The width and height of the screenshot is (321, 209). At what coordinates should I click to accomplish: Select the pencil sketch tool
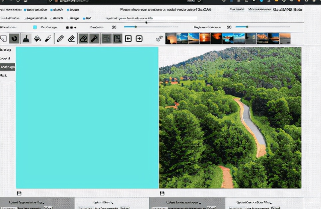(60, 39)
